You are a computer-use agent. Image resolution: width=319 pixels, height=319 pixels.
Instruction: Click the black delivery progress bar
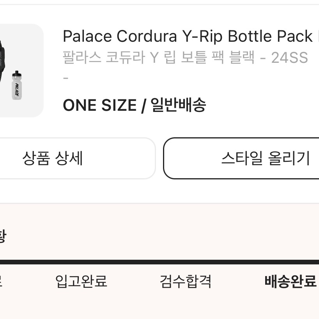(x=159, y=262)
